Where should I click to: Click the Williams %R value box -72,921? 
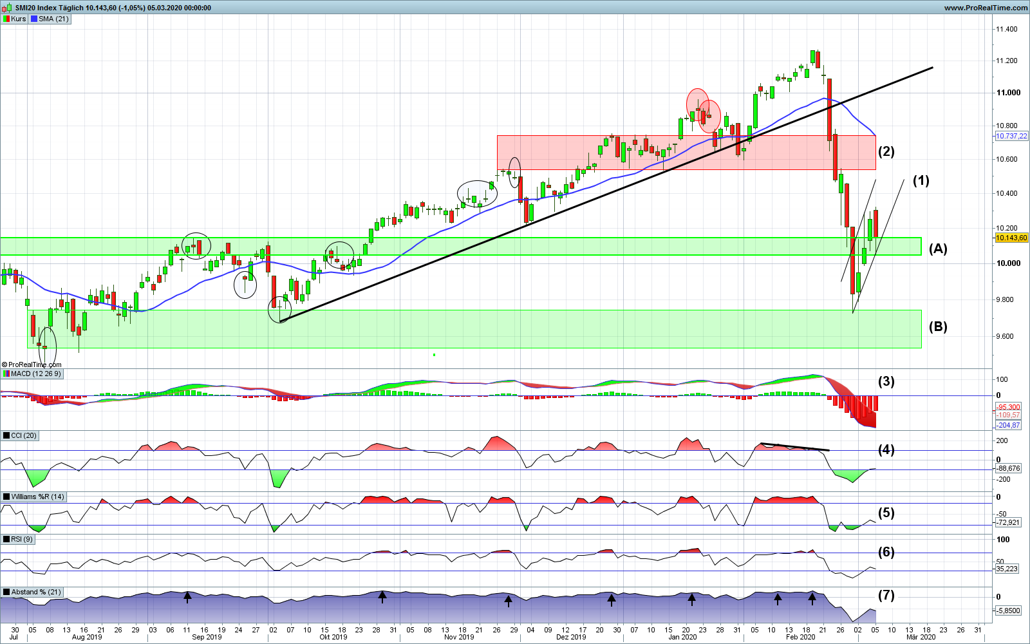point(1008,522)
